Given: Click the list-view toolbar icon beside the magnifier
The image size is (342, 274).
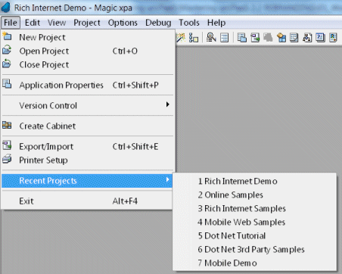Looking at the screenshot, I should coord(224,38).
